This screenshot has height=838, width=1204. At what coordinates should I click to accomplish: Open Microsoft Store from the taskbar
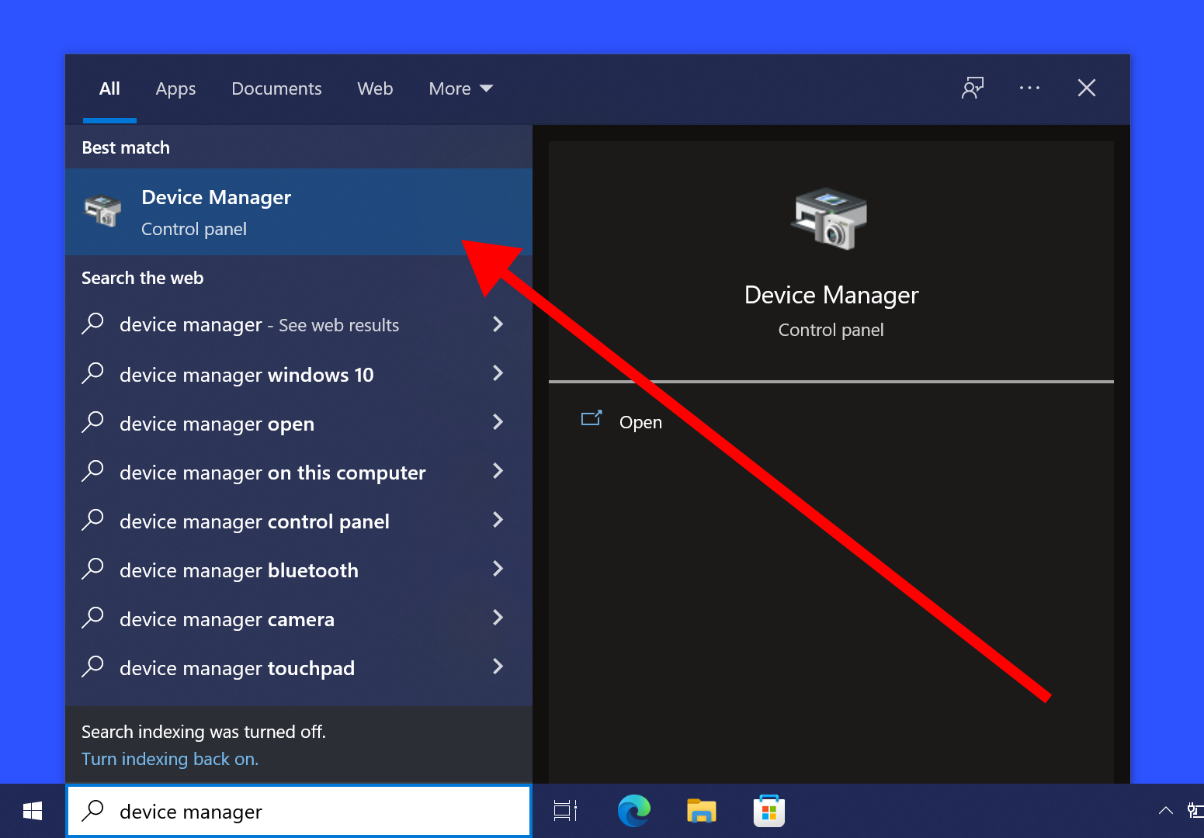(x=769, y=810)
